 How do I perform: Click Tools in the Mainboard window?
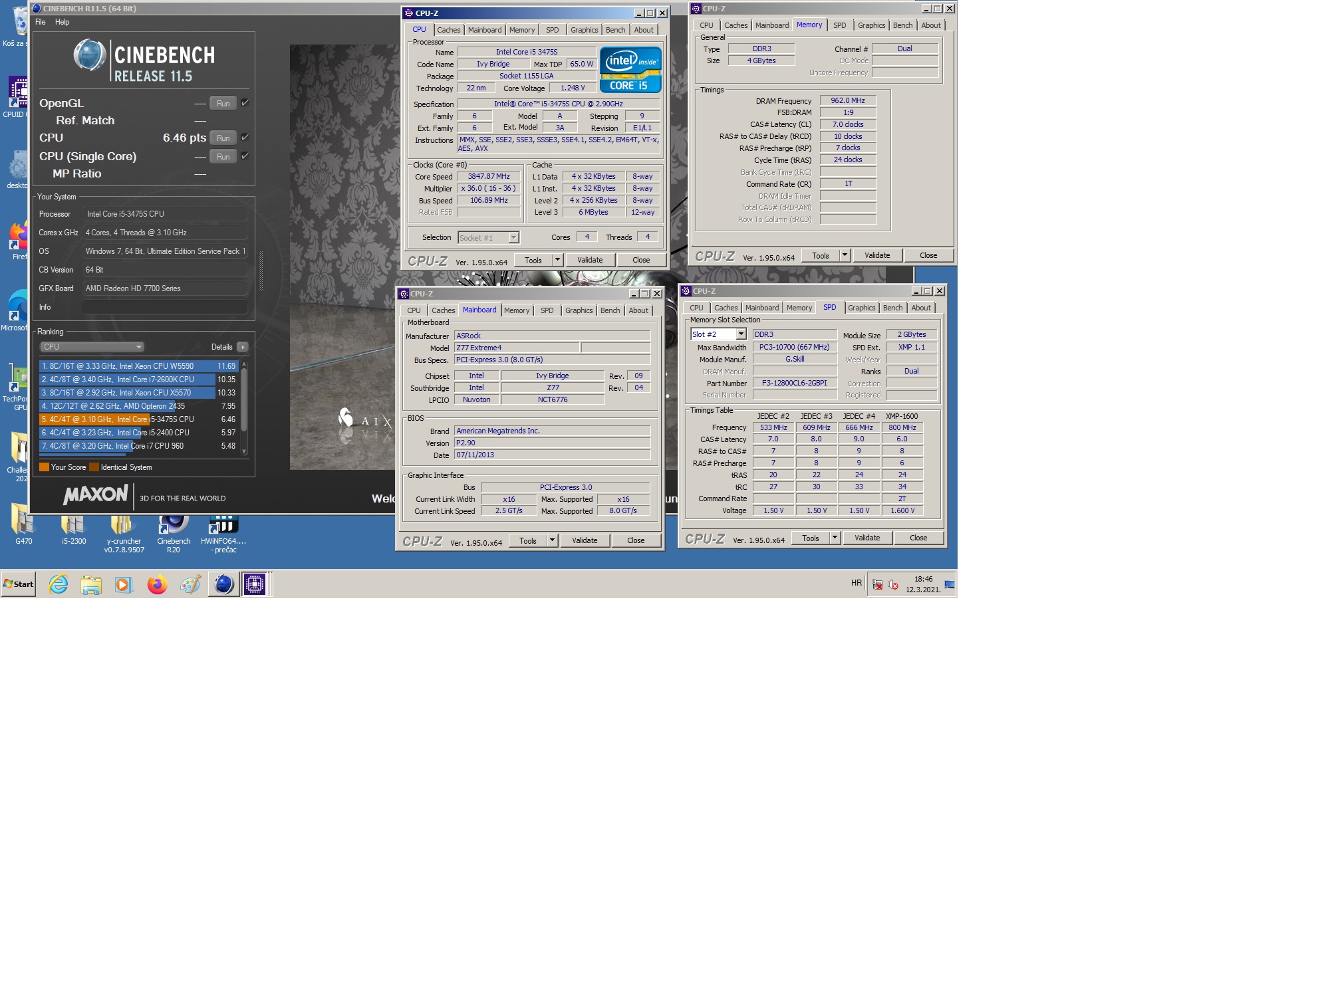pos(528,540)
